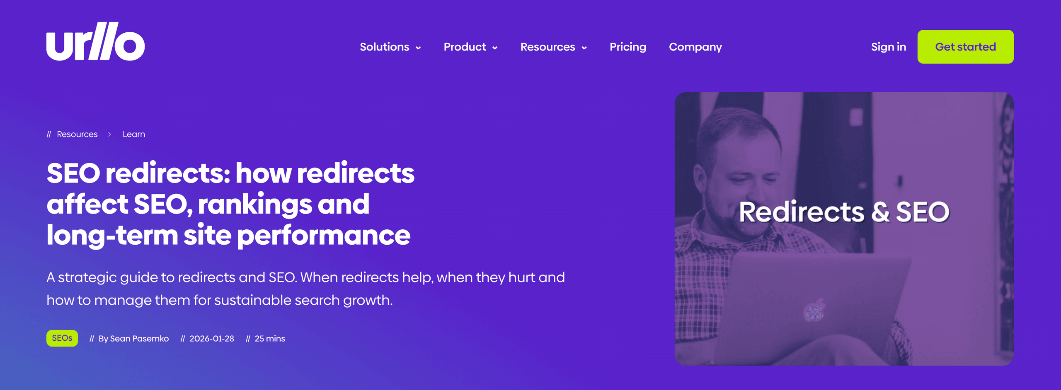The width and height of the screenshot is (1061, 390).
Task: Click the Sign in link
Action: click(x=888, y=47)
